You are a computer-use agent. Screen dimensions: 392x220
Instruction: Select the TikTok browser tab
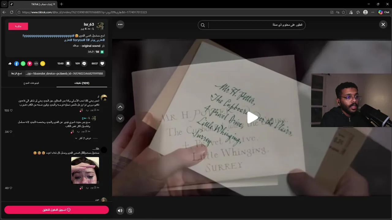click(x=32, y=4)
